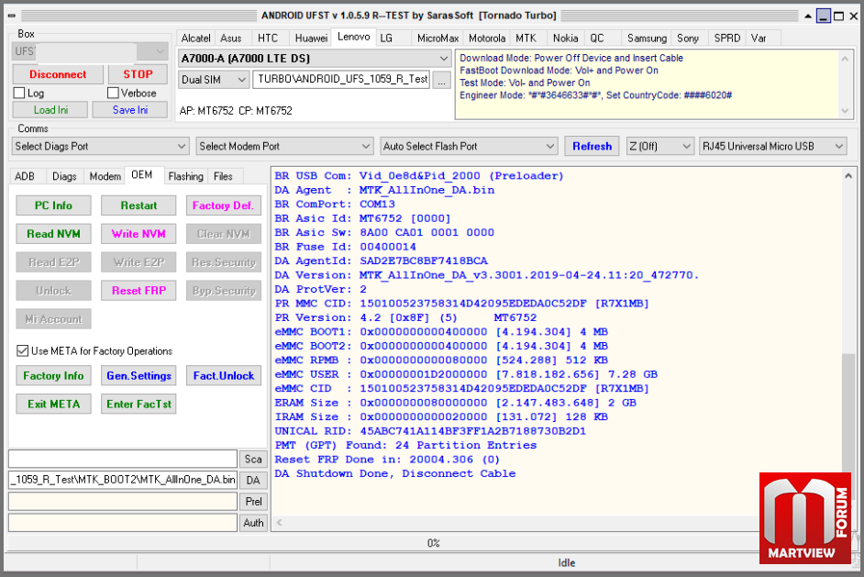Click the Gen.Settings button
Screen dimensions: 864x577
pos(138,376)
